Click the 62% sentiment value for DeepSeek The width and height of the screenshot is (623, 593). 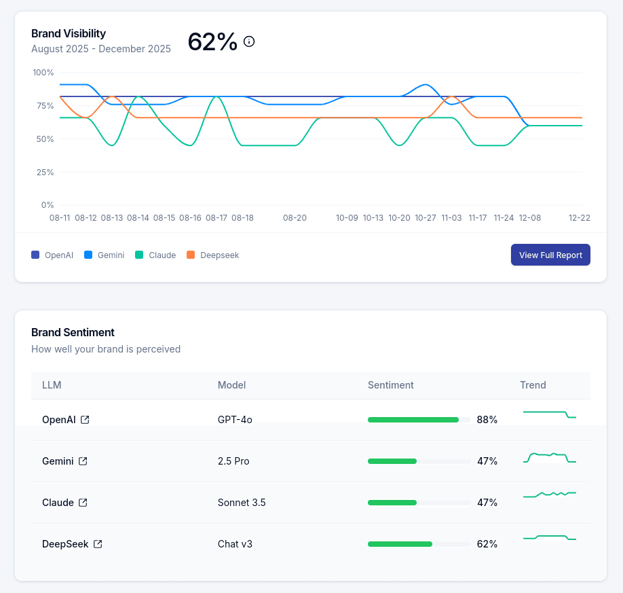[487, 543]
